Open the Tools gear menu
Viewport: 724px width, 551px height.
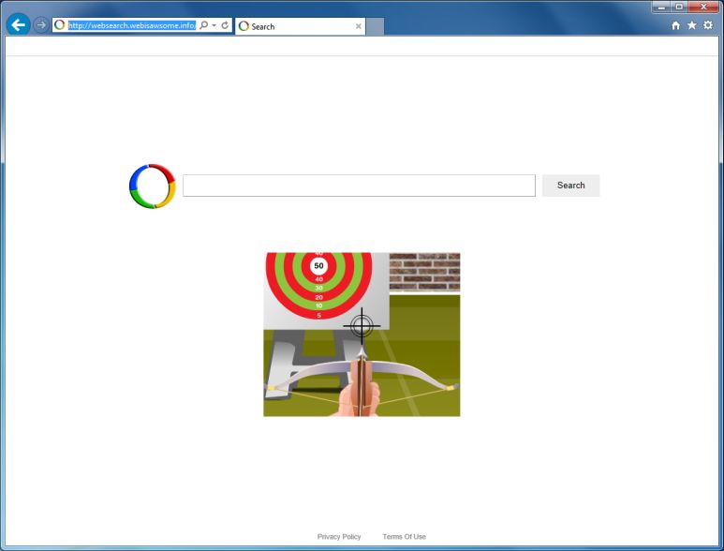(708, 25)
